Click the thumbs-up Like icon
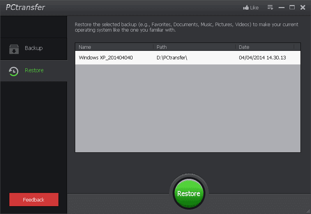This screenshot has height=214, width=311. coord(246,7)
